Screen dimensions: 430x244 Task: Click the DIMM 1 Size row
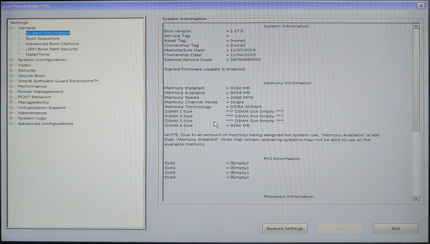pyautogui.click(x=224, y=112)
